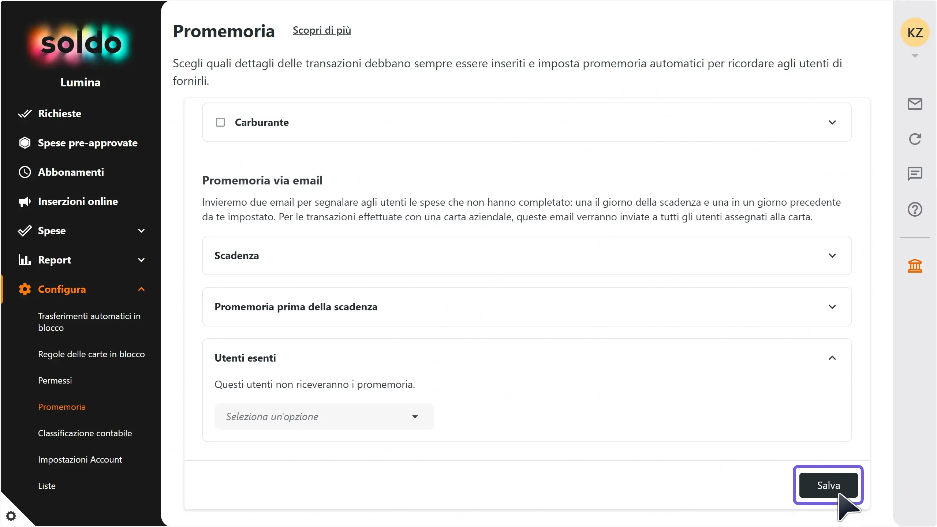Click the Soldo logo

coord(81,44)
